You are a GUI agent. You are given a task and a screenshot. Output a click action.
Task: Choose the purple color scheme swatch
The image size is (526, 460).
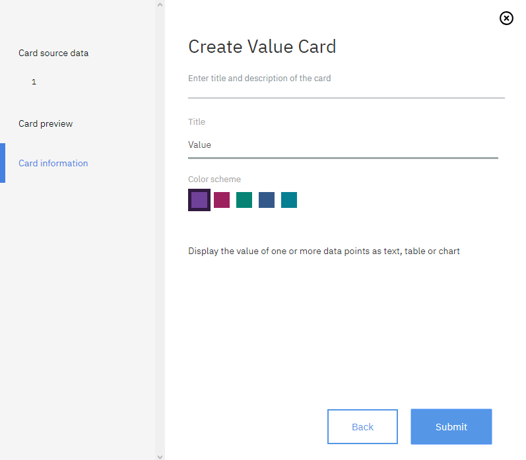(x=199, y=200)
